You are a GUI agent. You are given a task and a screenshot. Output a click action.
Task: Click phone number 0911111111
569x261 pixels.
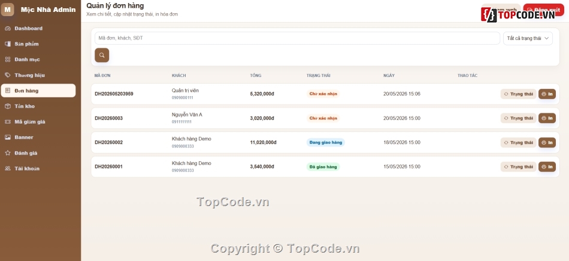pos(181,122)
